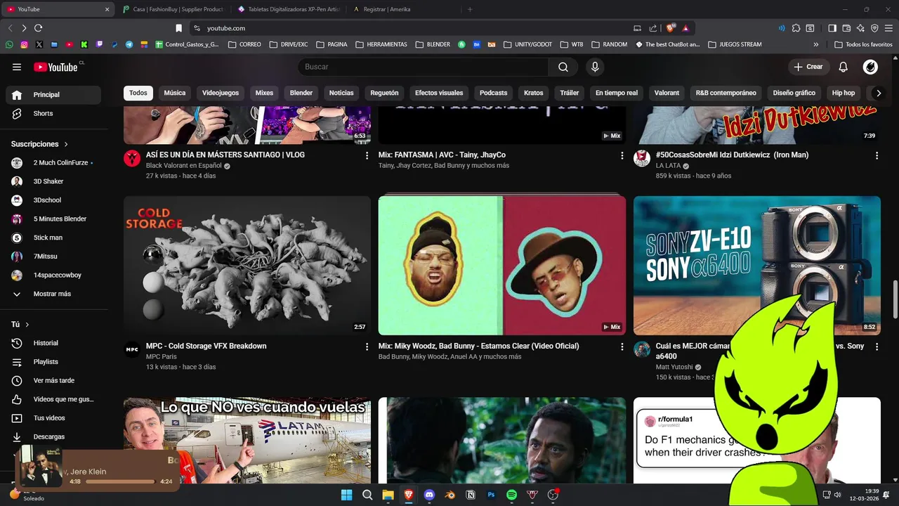Viewport: 899px width, 506px height.
Task: Open the notifications bell
Action: point(844,67)
